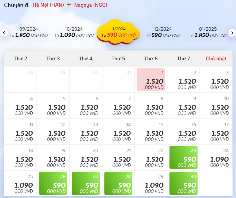The width and height of the screenshot is (236, 198).
Task: Choose November 4 fare cell
Action: point(20,105)
